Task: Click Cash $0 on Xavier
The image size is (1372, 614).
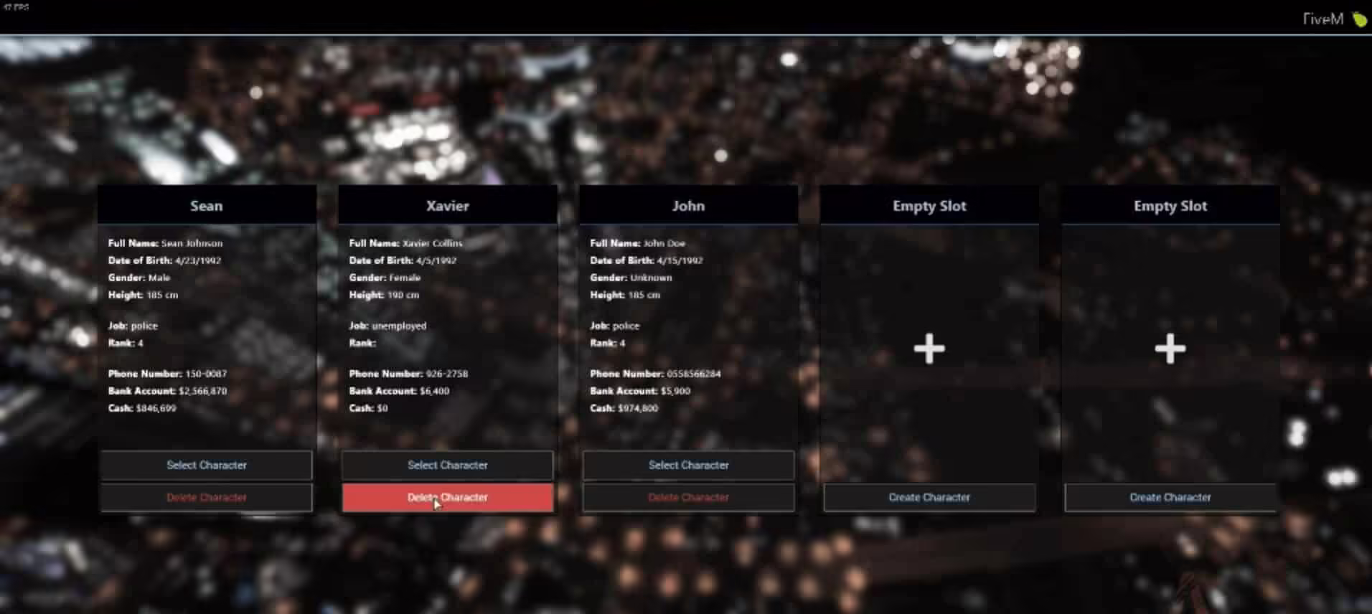Action: coord(368,408)
